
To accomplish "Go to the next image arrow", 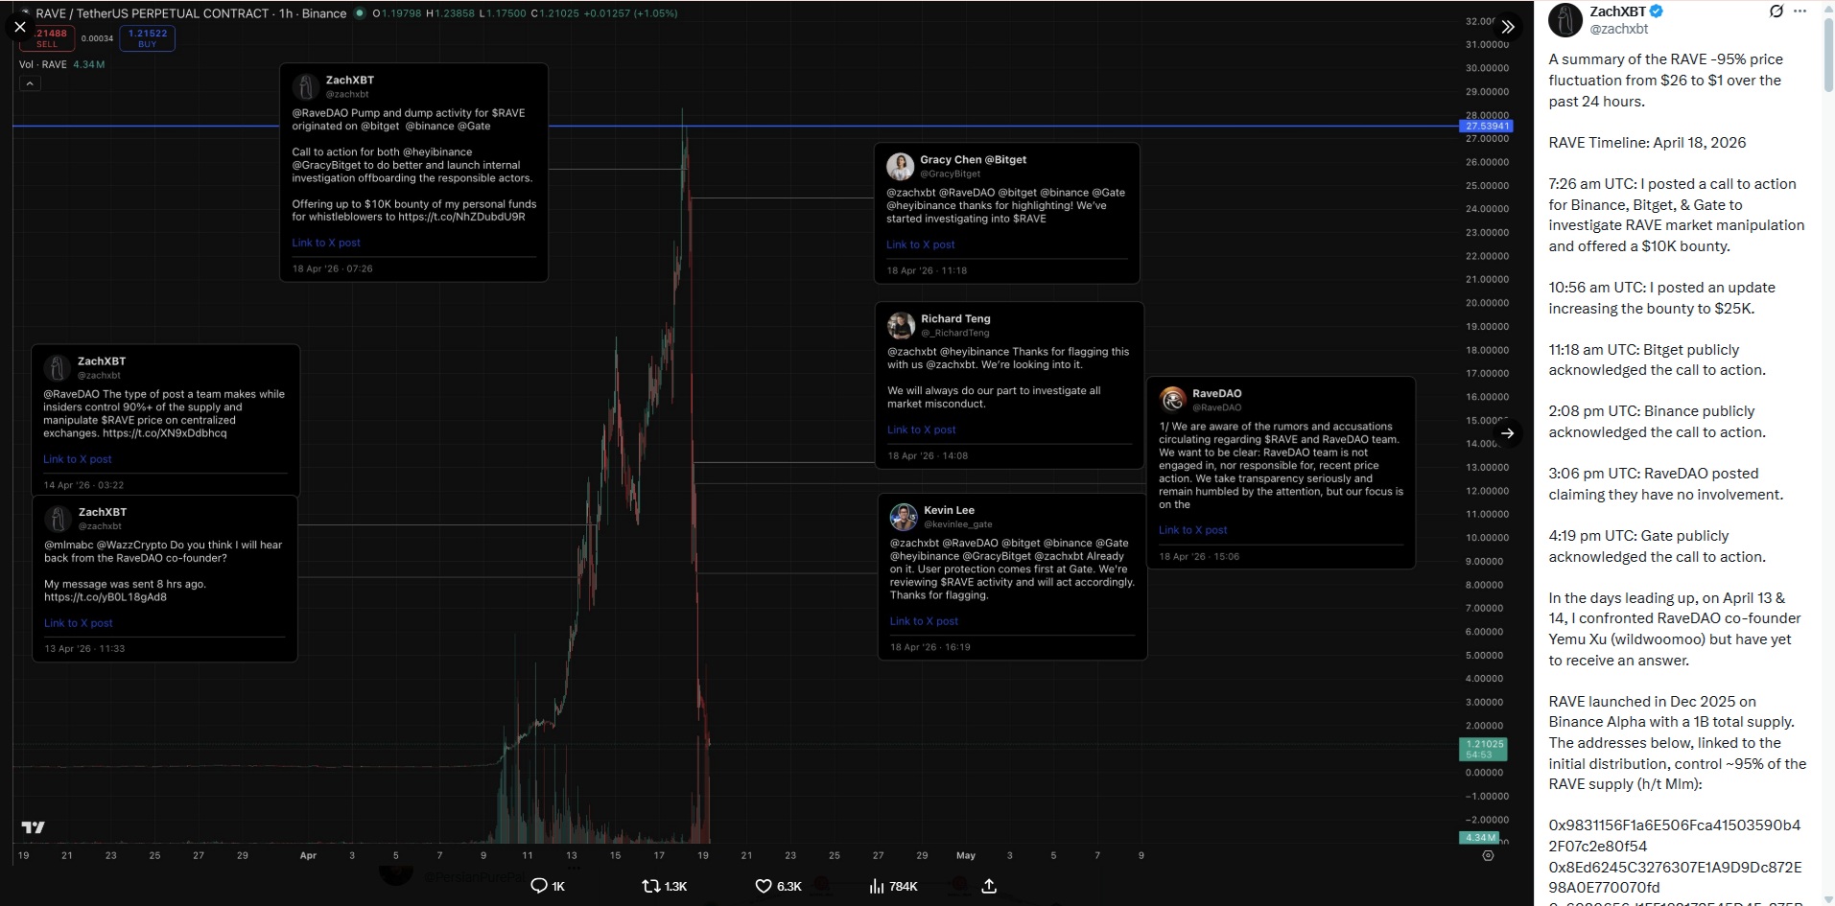I will tap(1508, 433).
